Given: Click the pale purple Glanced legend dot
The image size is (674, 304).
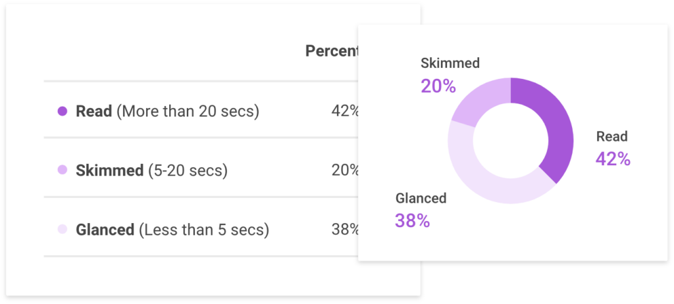Looking at the screenshot, I should (x=63, y=230).
